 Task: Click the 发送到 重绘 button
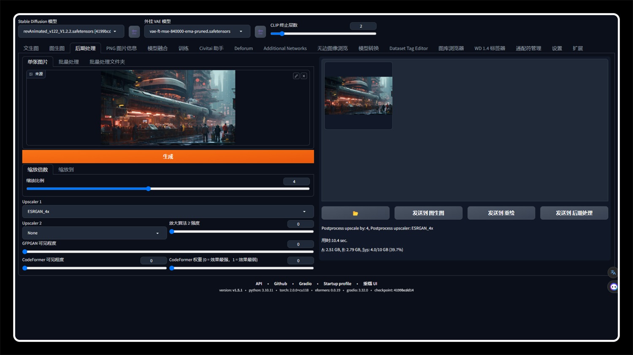(x=501, y=213)
